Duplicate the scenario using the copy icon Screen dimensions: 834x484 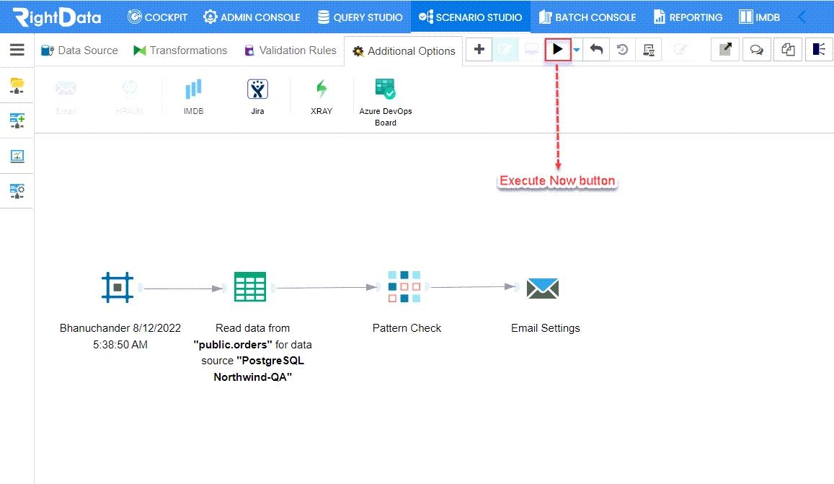(x=787, y=49)
